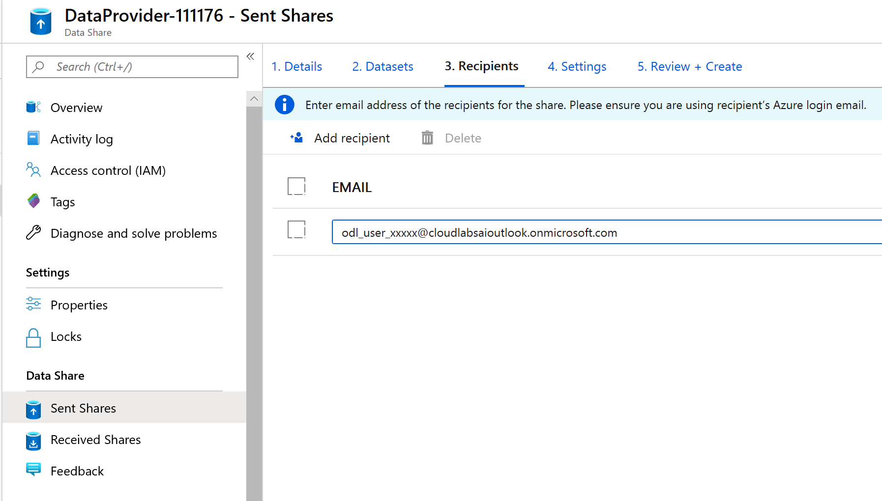
Task: Focus the Search (Ctrl+/) box
Action: pyautogui.click(x=132, y=67)
